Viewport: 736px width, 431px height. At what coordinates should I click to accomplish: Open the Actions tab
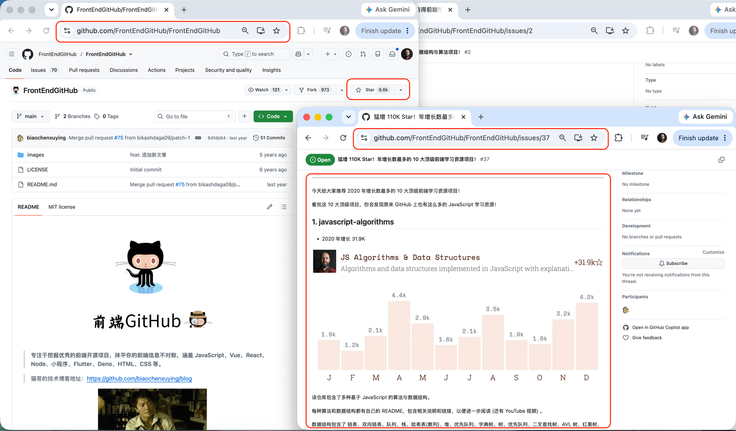[157, 70]
